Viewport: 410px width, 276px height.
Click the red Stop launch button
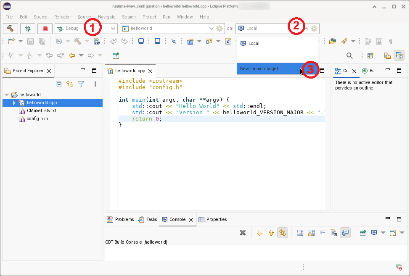coord(45,29)
